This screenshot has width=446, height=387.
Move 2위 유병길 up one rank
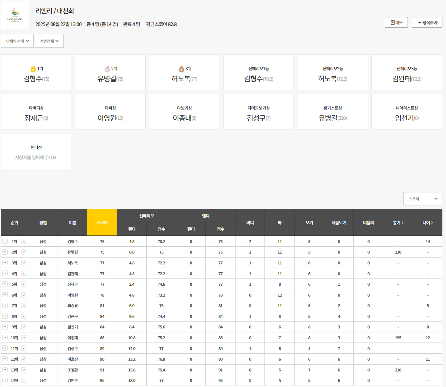5,252
